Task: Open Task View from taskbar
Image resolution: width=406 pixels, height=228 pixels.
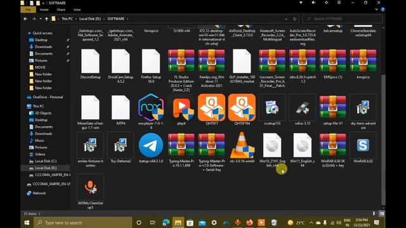Action: tap(152, 222)
